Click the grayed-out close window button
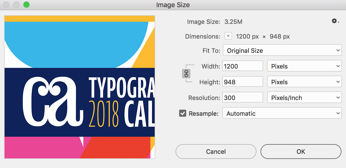Image resolution: width=346 pixels, height=168 pixels. 6,5
